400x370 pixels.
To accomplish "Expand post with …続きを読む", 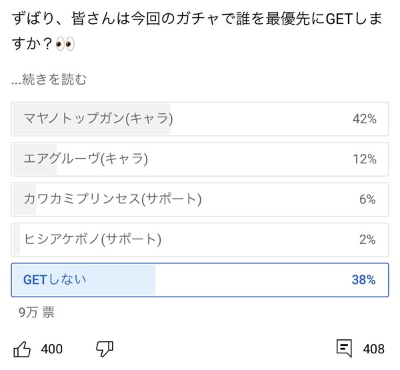I will point(49,79).
